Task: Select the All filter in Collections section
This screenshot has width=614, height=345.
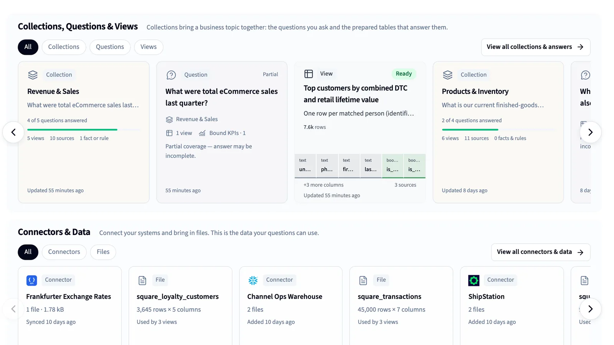Action: 28,47
